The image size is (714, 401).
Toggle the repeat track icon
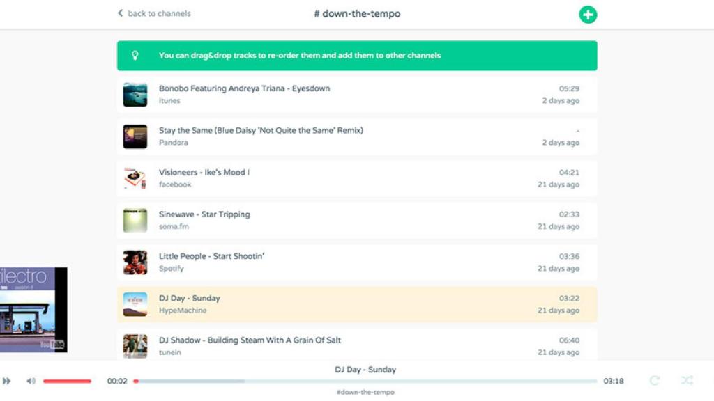coord(654,380)
